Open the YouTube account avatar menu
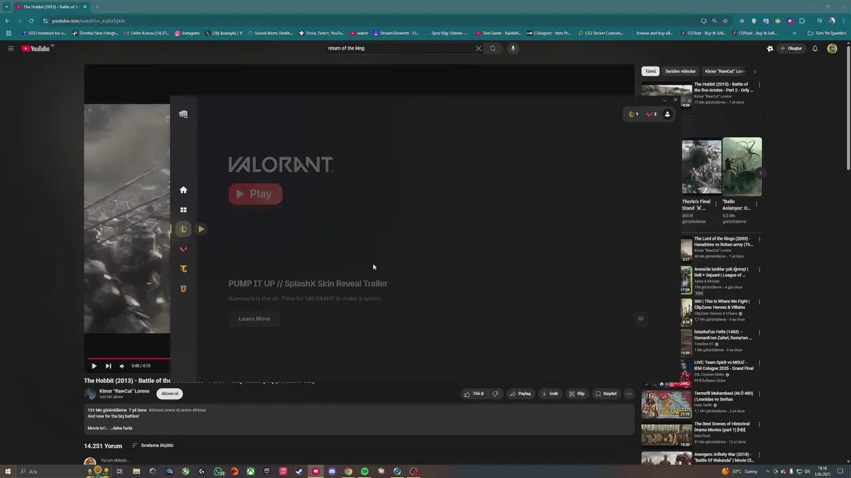 coord(832,48)
